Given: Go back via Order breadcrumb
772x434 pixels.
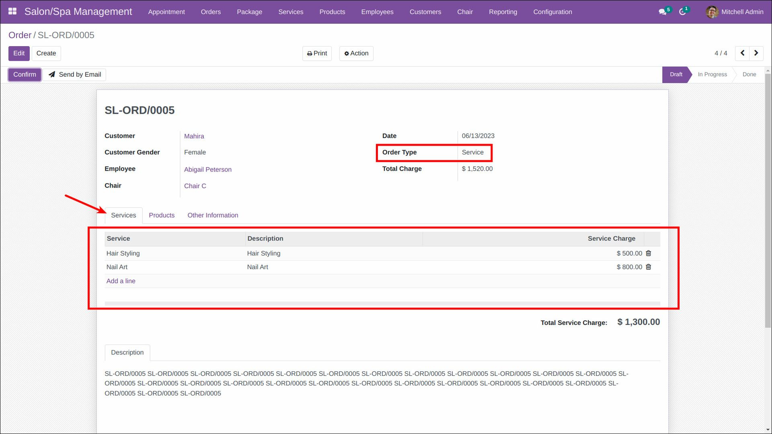Looking at the screenshot, I should (20, 35).
